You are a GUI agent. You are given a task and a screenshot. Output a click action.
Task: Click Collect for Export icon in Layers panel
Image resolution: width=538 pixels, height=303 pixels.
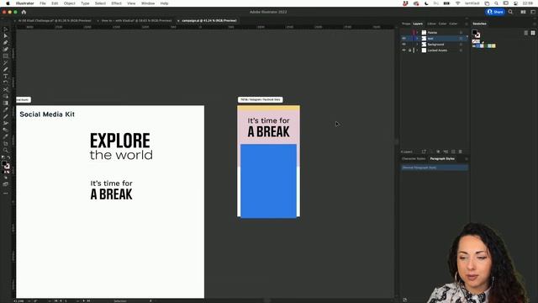(x=424, y=151)
